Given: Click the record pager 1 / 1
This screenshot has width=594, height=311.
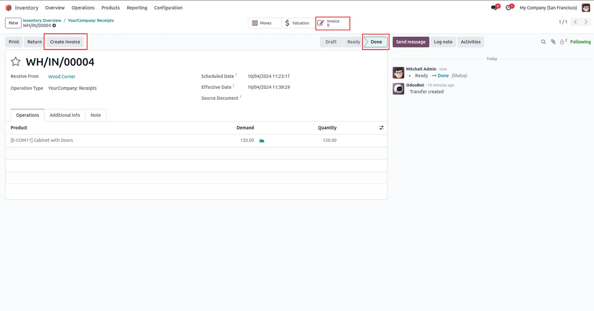Looking at the screenshot, I should (x=563, y=22).
